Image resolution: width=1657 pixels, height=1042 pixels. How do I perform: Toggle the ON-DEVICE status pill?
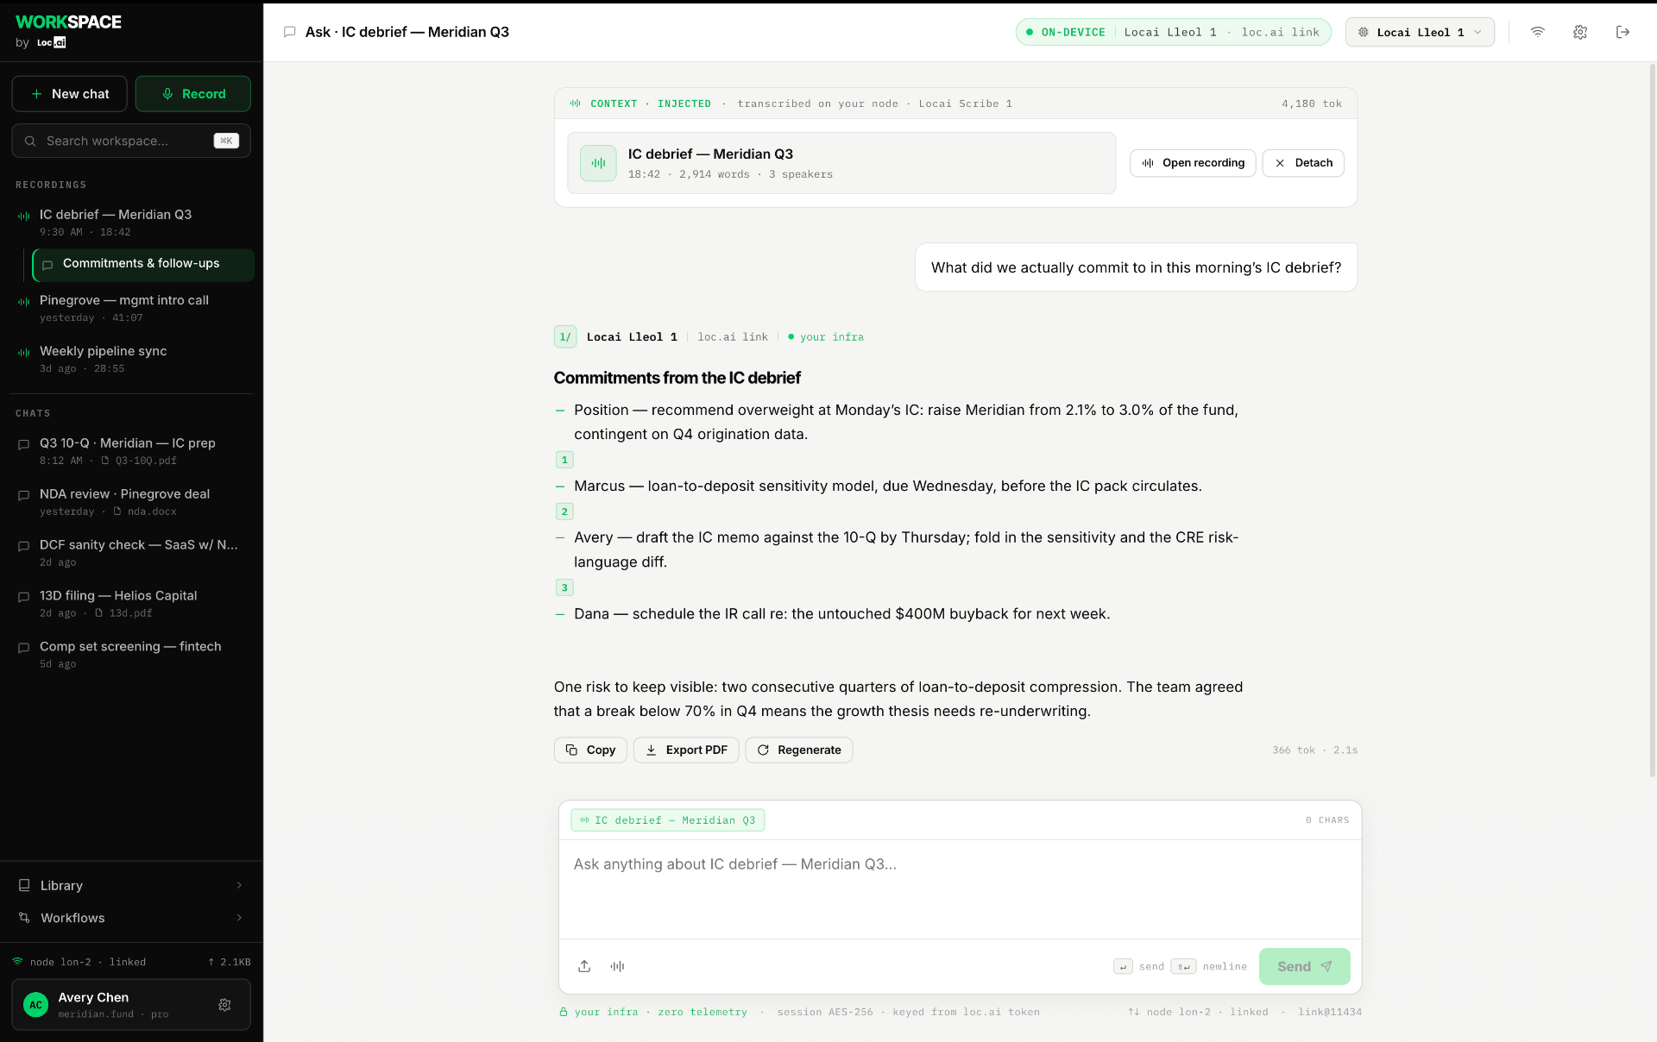click(x=1173, y=32)
